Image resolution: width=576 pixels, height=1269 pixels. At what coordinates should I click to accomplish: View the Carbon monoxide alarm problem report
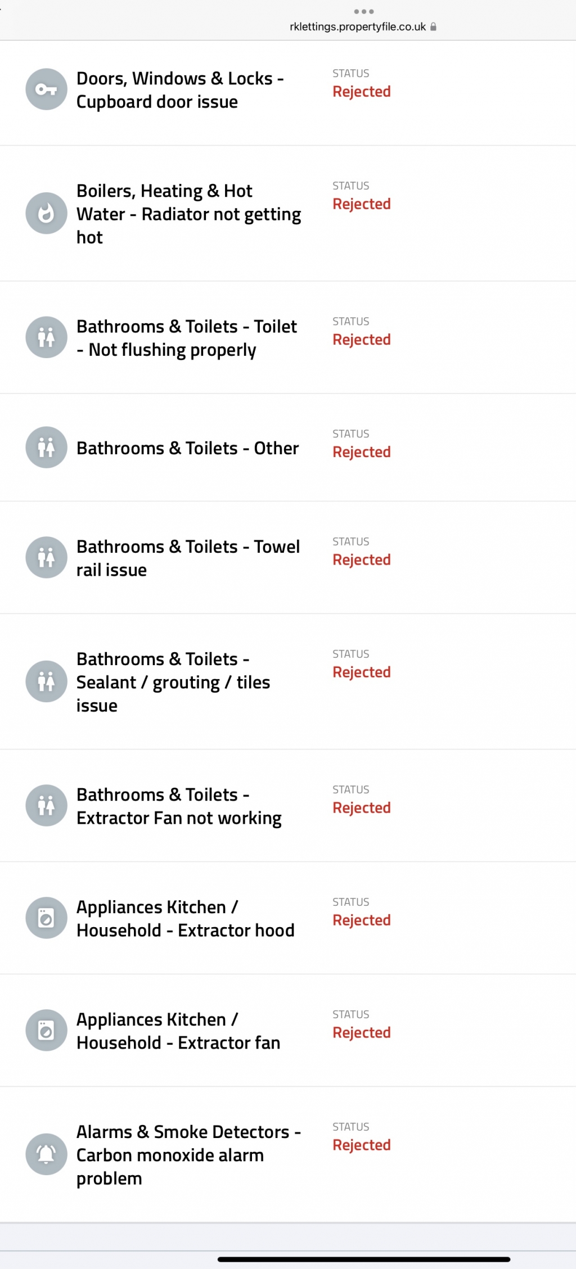coord(188,1155)
